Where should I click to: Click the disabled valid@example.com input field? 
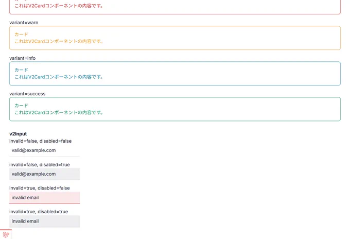pos(44,174)
